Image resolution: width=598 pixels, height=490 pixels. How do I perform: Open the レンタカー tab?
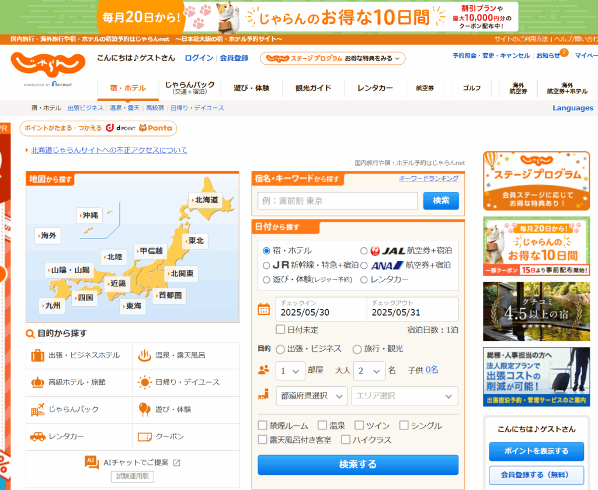click(x=375, y=88)
